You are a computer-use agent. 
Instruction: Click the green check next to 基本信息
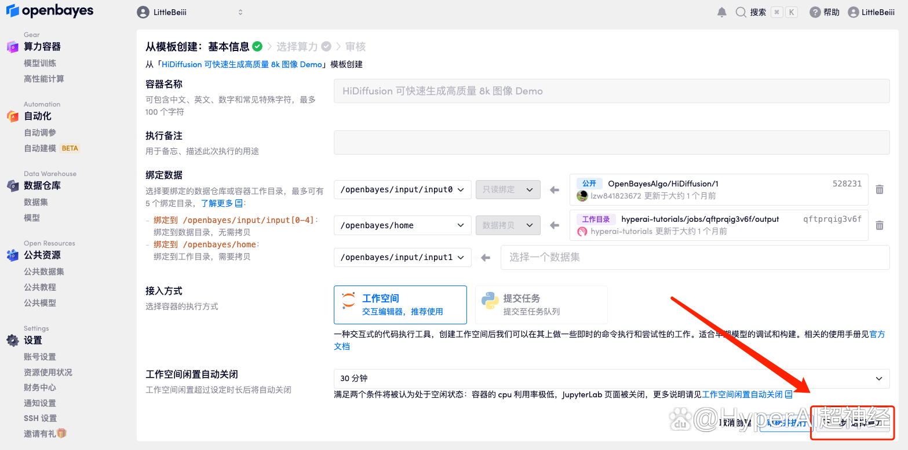[257, 46]
